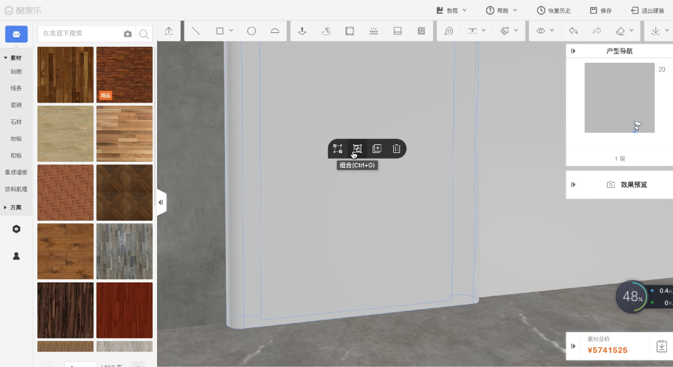Select the herringbone red brick floor thumbnail

tap(65, 193)
